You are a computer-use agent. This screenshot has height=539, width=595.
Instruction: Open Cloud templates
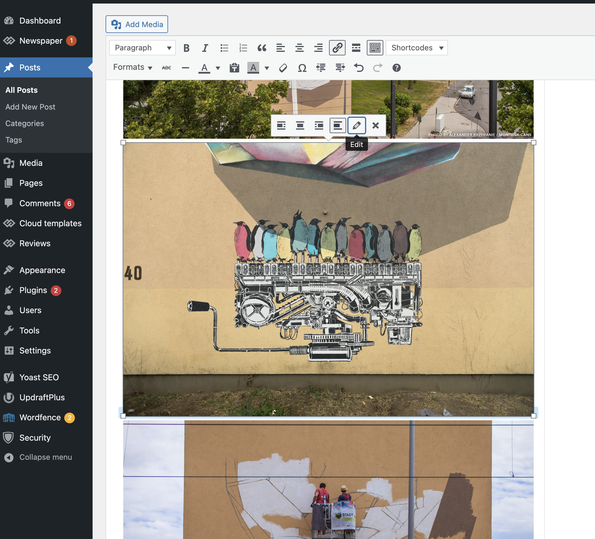click(x=46, y=224)
